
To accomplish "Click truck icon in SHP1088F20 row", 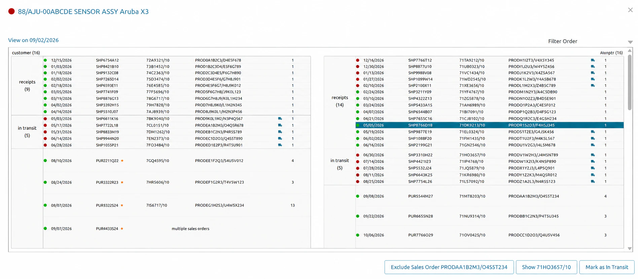I will (593, 138).
